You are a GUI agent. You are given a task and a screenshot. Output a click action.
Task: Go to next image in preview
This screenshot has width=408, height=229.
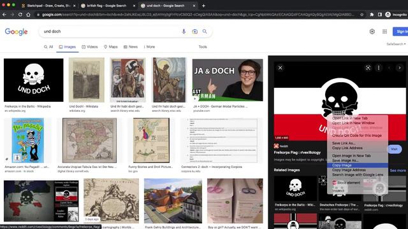pos(400,68)
